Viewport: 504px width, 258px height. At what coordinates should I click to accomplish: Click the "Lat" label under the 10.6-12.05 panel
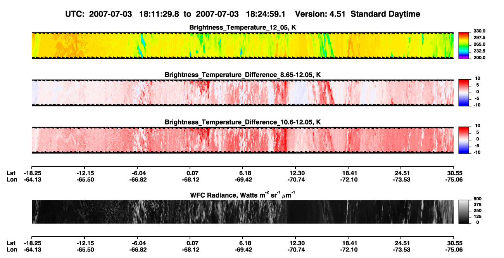(11, 173)
